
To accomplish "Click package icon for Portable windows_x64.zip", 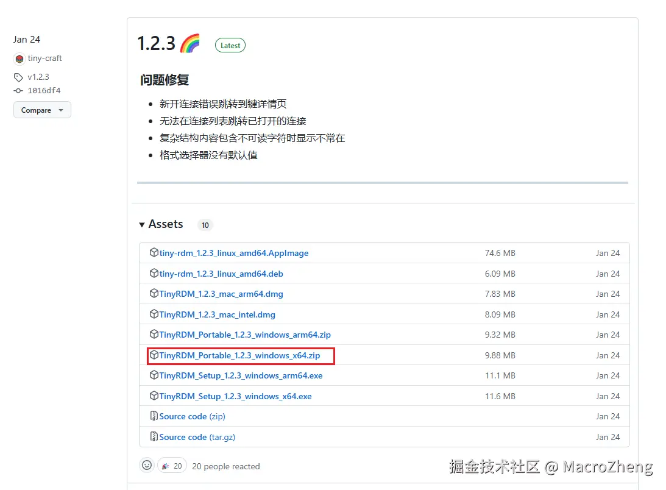I will click(x=154, y=355).
